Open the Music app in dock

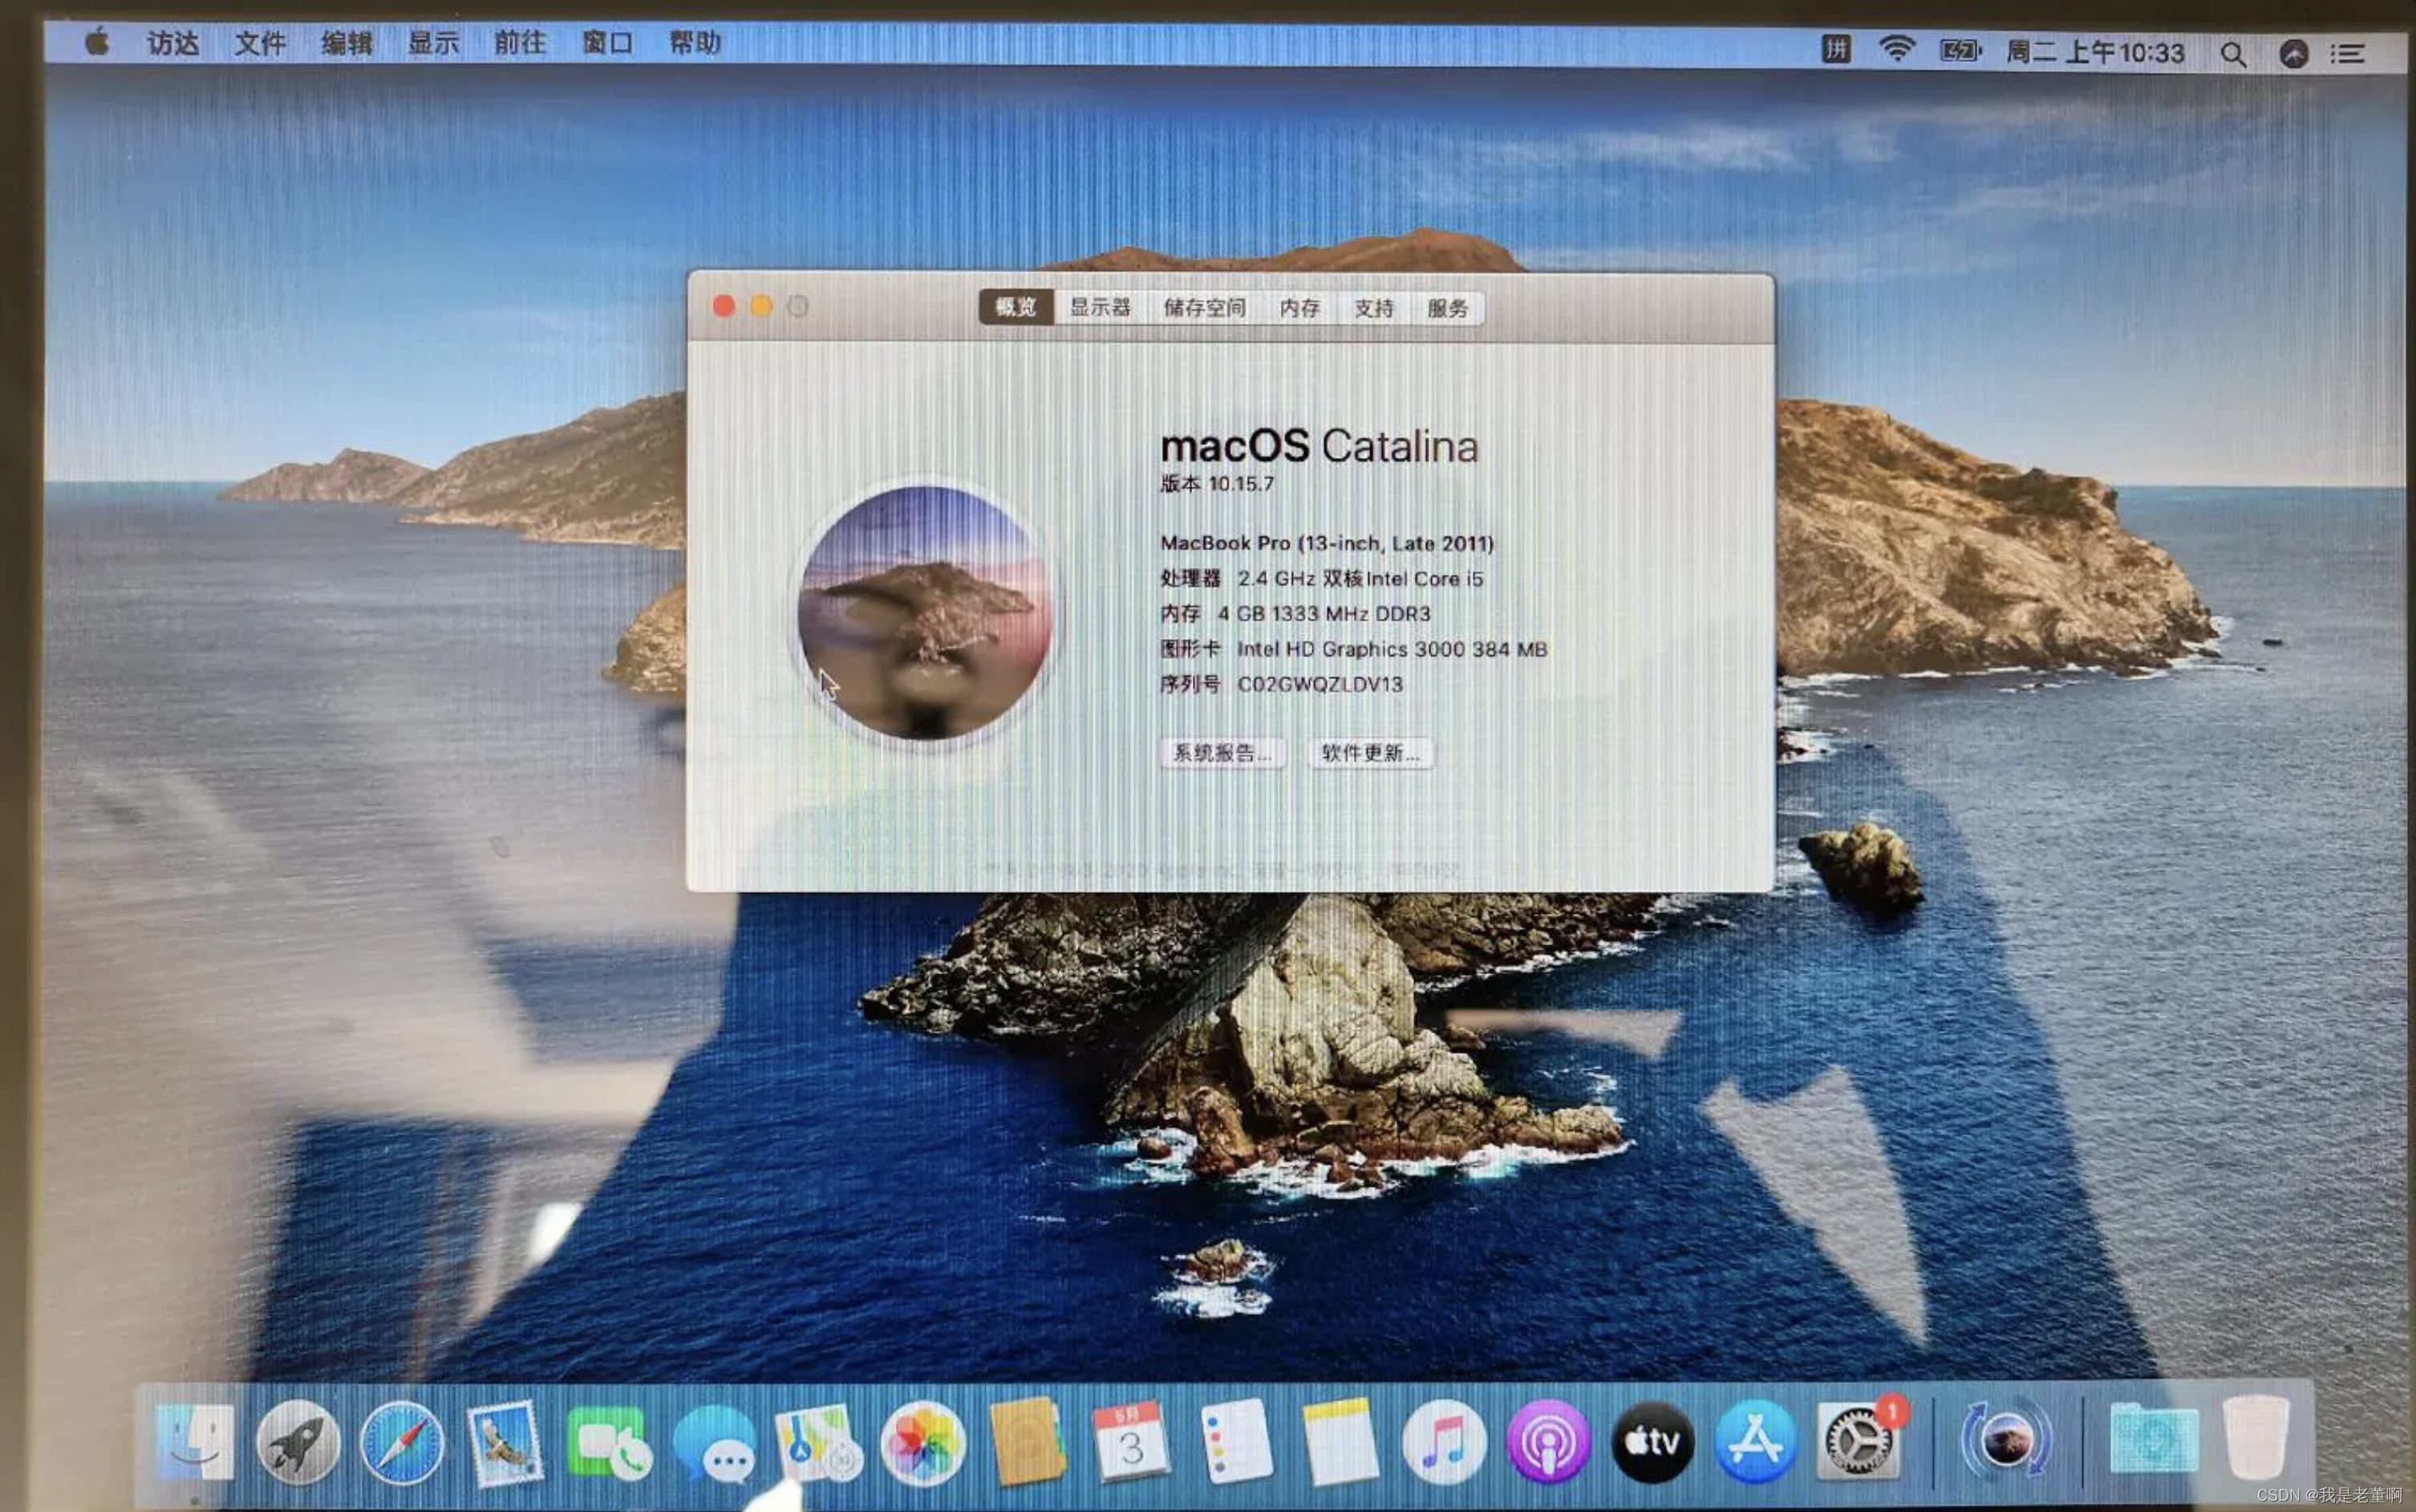pyautogui.click(x=1444, y=1443)
